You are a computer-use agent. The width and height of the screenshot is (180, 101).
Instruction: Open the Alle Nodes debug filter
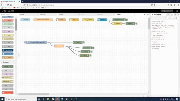pyautogui.click(x=170, y=18)
